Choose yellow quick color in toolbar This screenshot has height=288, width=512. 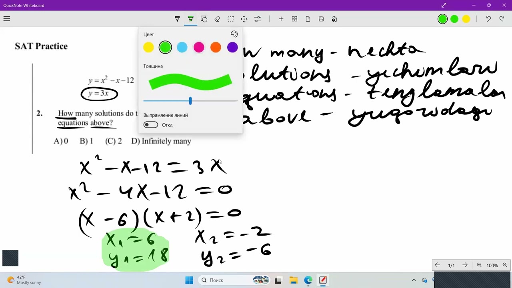(x=466, y=19)
